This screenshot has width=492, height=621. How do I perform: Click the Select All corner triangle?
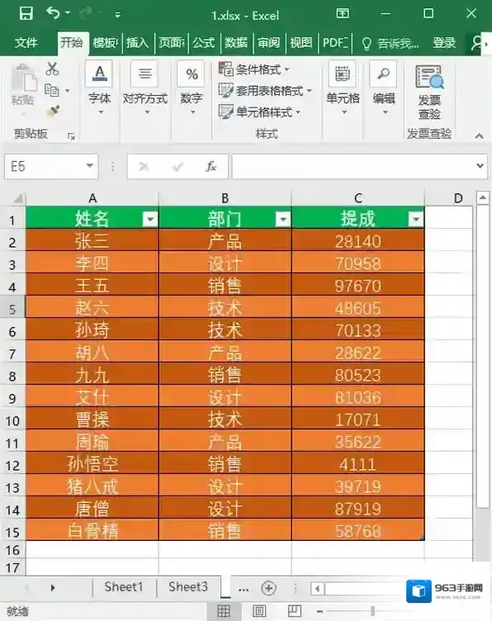coord(17,198)
